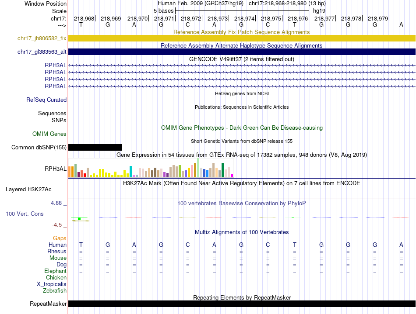Click position label 218,979 on ruler
Viewport: 416px width, 314px height.
(x=378, y=18)
